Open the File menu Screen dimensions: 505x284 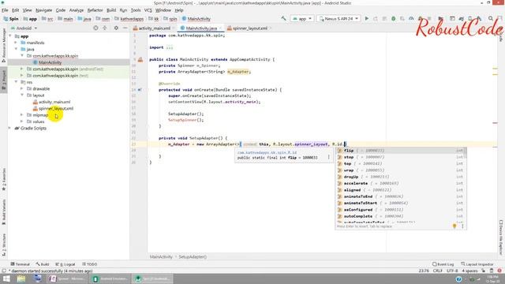point(5,10)
